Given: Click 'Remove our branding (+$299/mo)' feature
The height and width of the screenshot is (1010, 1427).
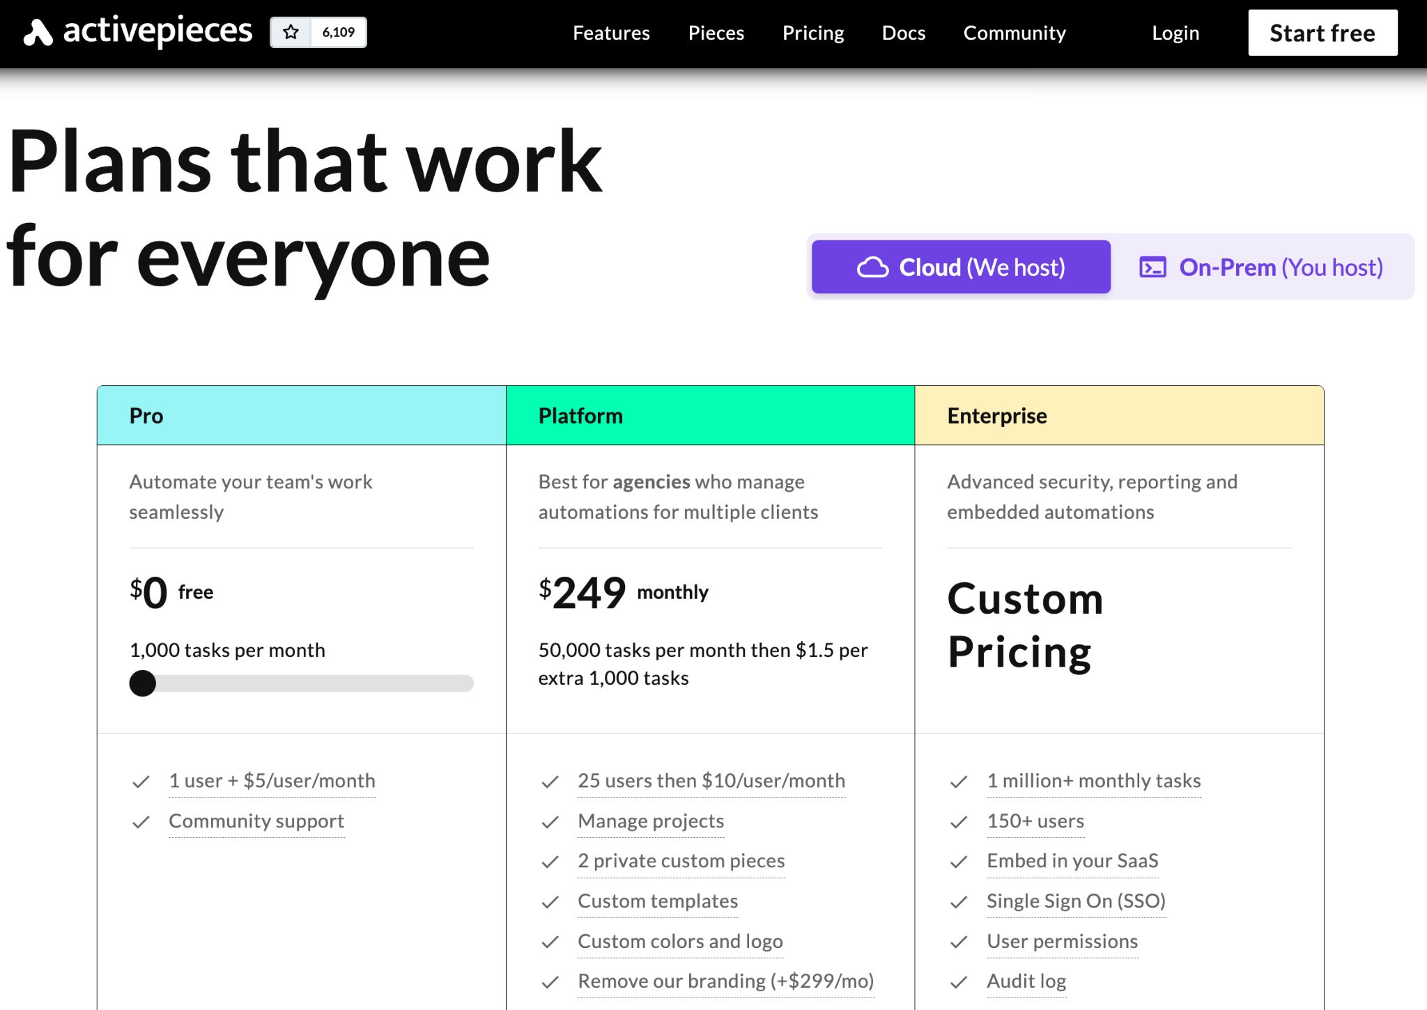Looking at the screenshot, I should point(725,981).
